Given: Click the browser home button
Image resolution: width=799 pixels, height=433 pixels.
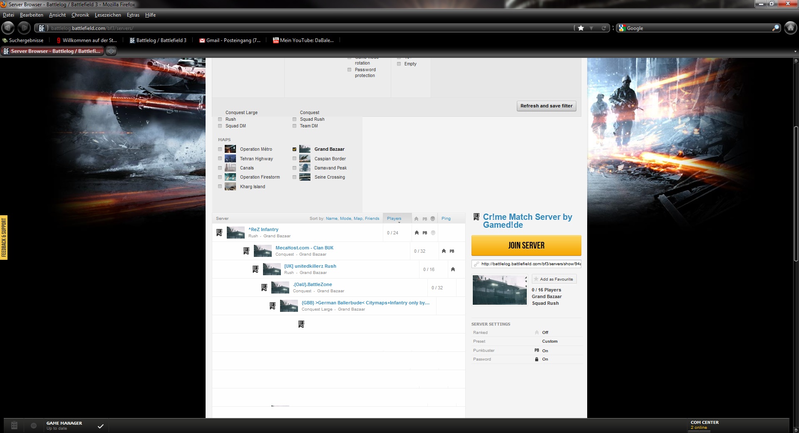Looking at the screenshot, I should coord(790,28).
